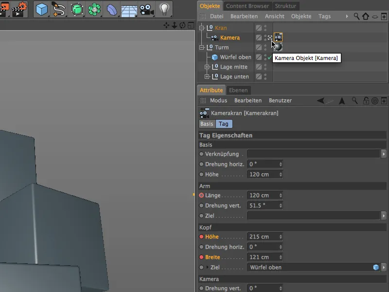Toggle visibility dots for Kamera object
Screen dimensions: 389x292
(x=265, y=38)
